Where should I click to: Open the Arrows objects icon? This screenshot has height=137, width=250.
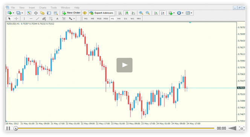click(x=70, y=19)
